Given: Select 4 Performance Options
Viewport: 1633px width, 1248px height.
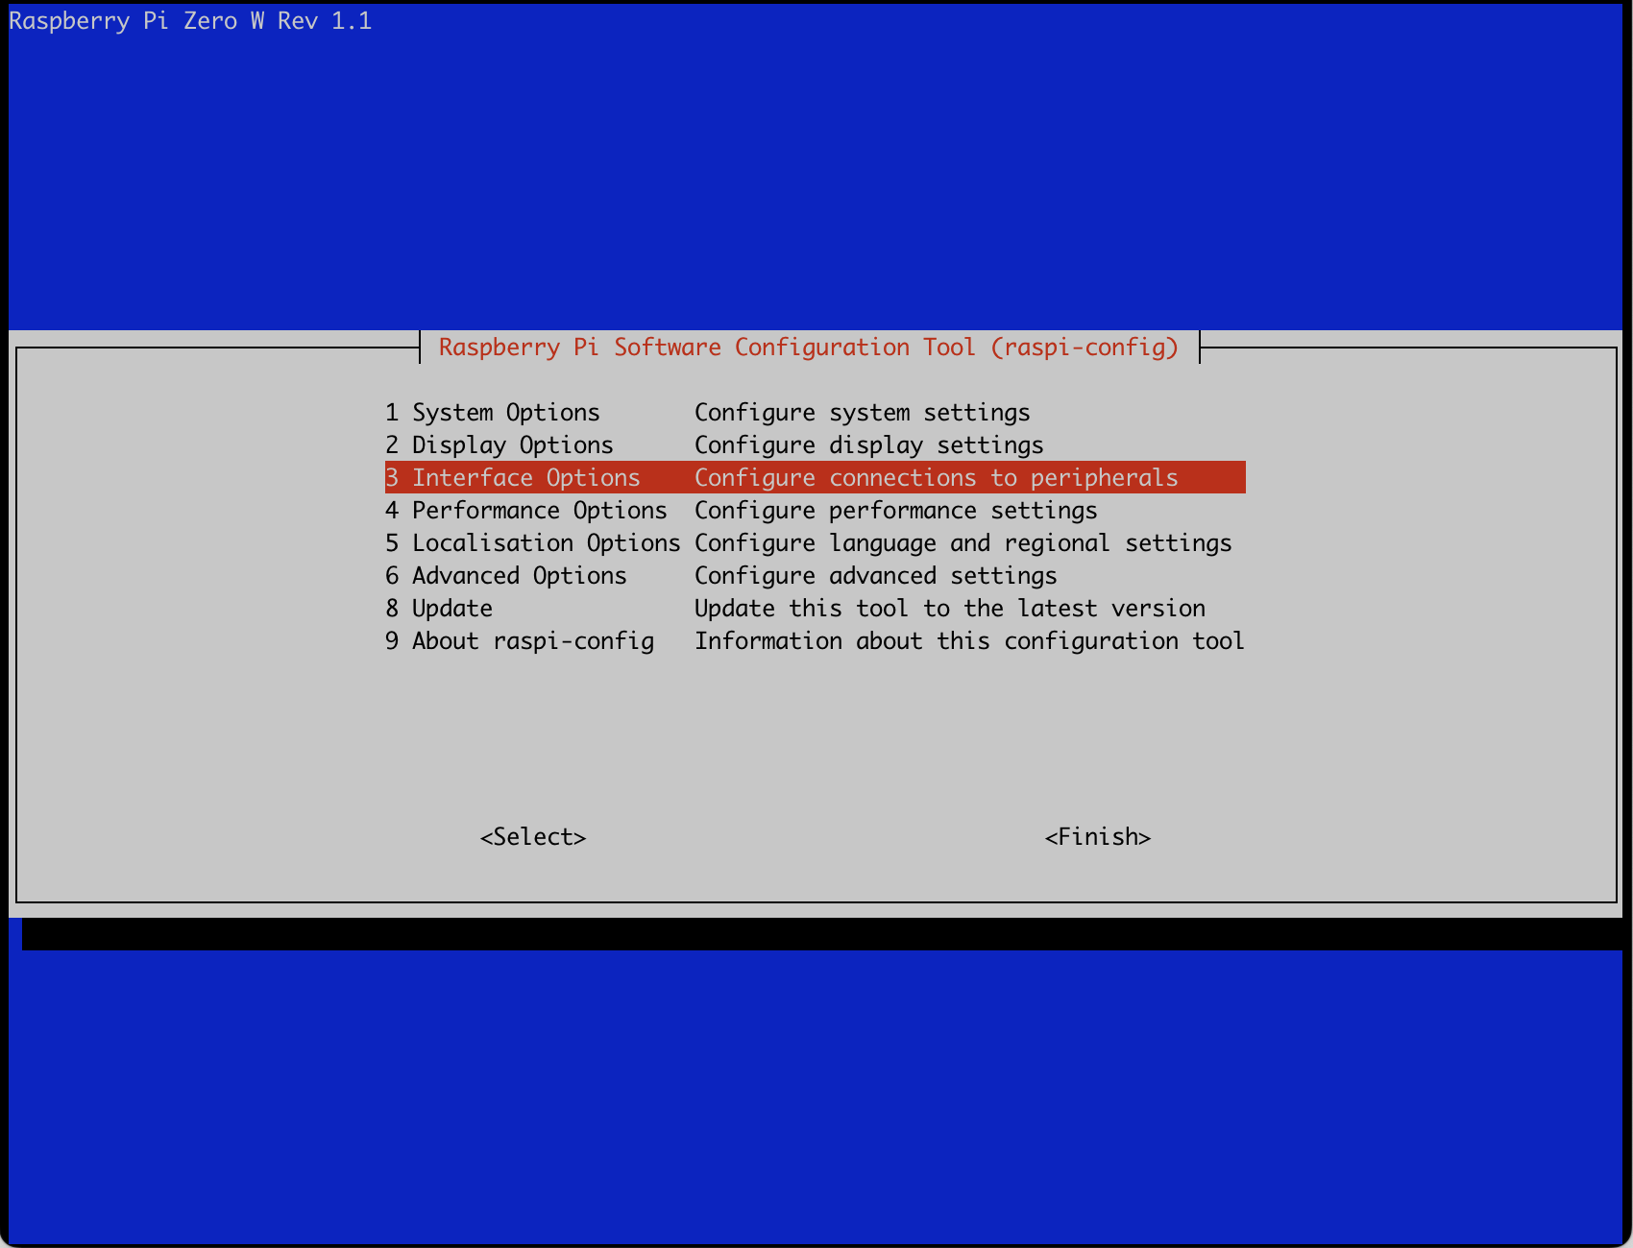Looking at the screenshot, I should [815, 511].
